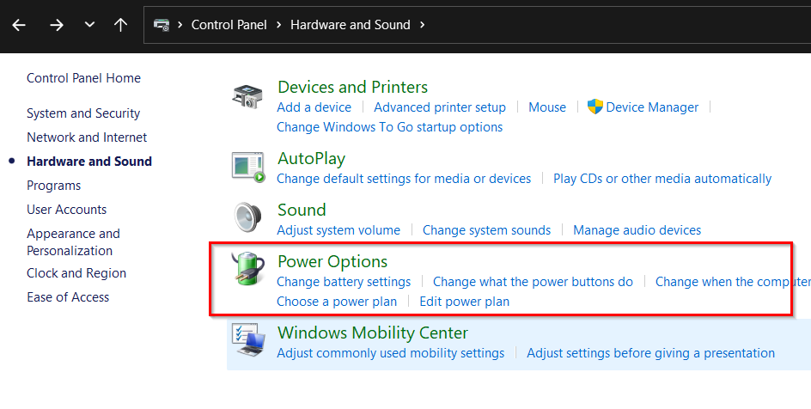
Task: Change default settings for media or devices
Action: click(x=404, y=179)
